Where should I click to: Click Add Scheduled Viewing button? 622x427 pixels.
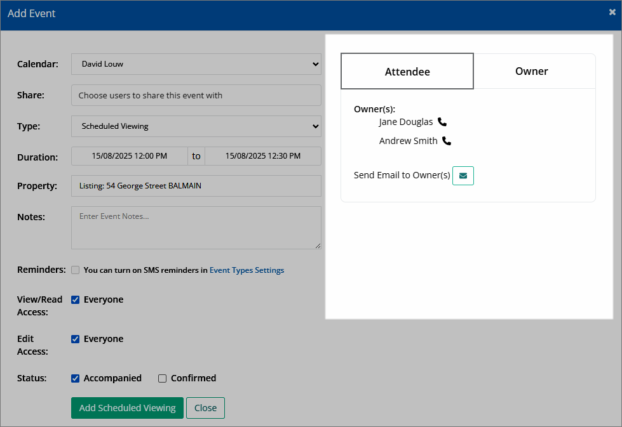(x=127, y=408)
